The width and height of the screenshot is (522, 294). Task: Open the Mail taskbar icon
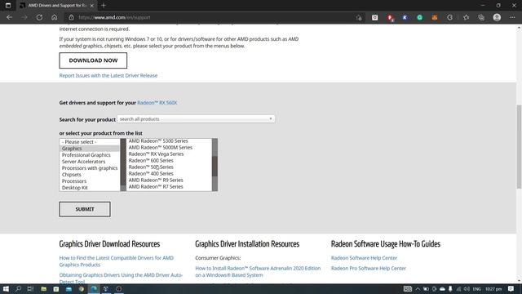69,289
